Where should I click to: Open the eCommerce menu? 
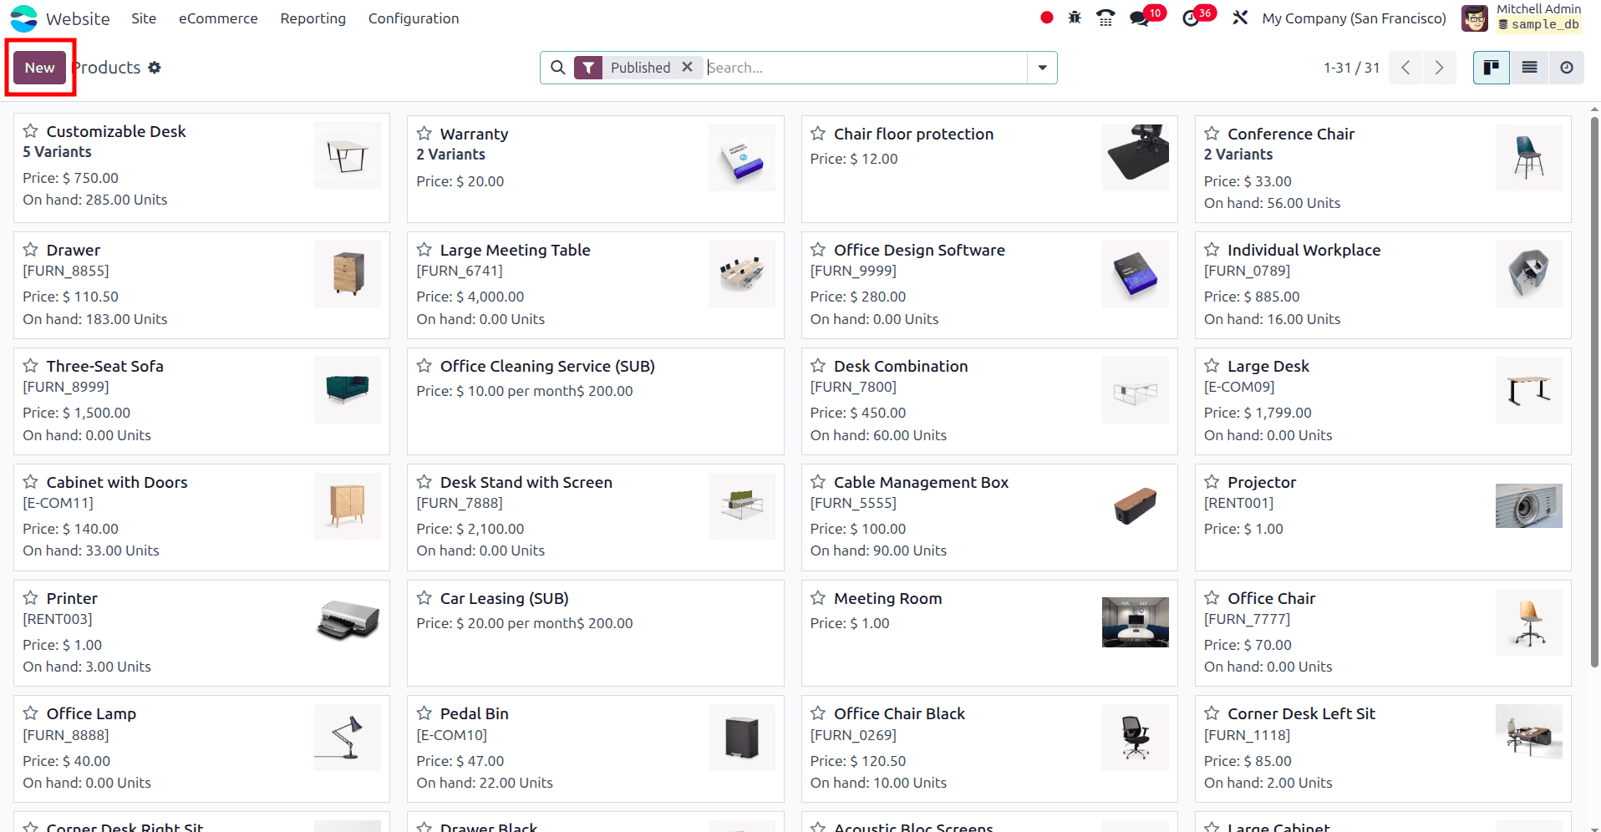(218, 18)
